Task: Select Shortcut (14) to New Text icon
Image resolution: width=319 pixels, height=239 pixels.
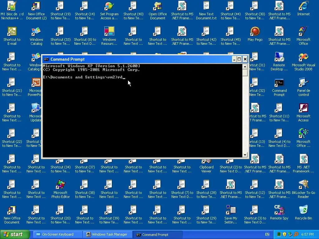Action: click(85, 10)
